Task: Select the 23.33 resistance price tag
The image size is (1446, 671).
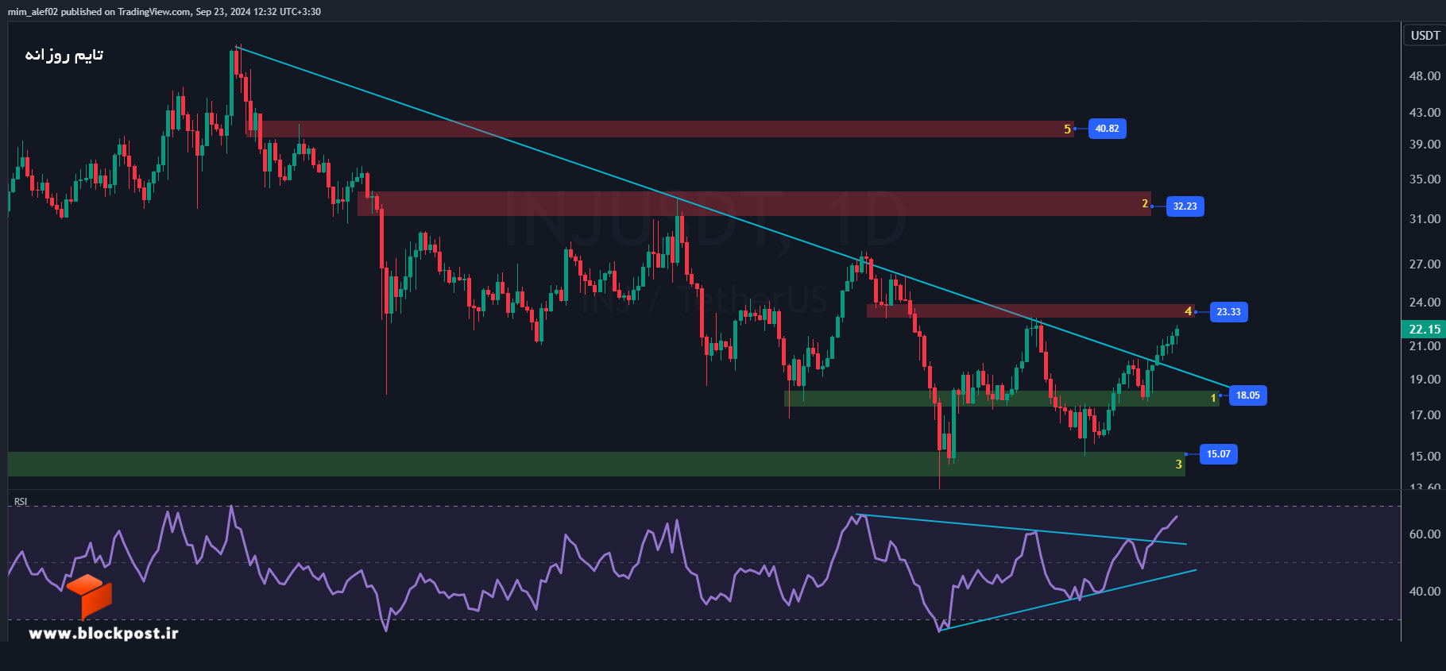Action: (1228, 312)
